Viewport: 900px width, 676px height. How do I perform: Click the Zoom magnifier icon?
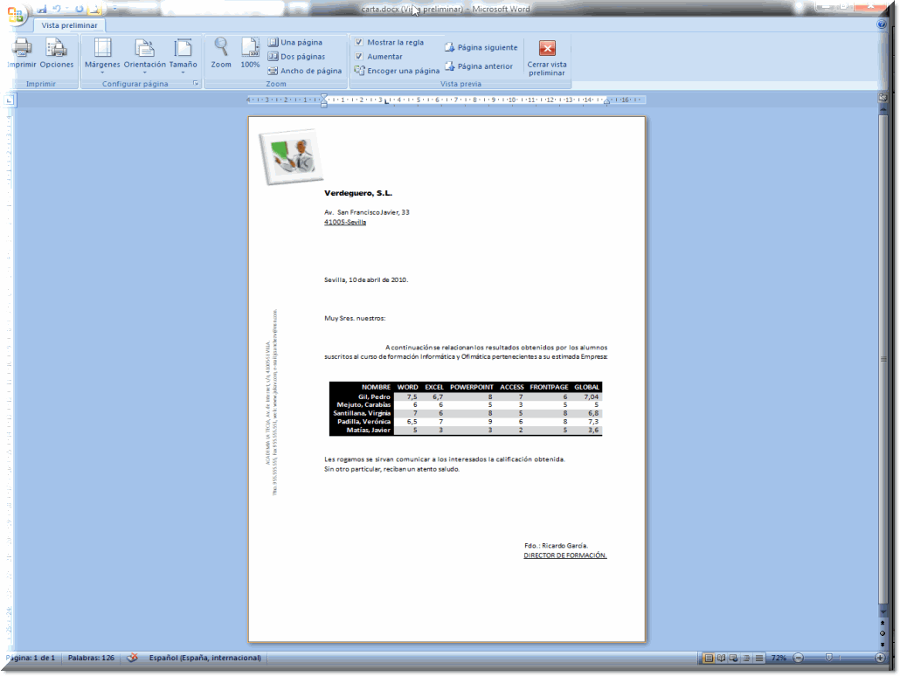pos(221,50)
